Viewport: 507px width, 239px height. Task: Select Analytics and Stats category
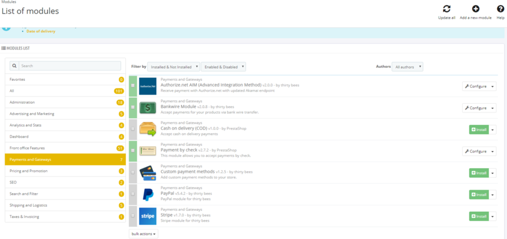(65, 125)
